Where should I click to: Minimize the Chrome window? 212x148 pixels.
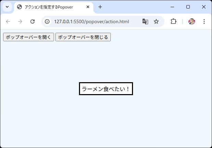coord(172,7)
